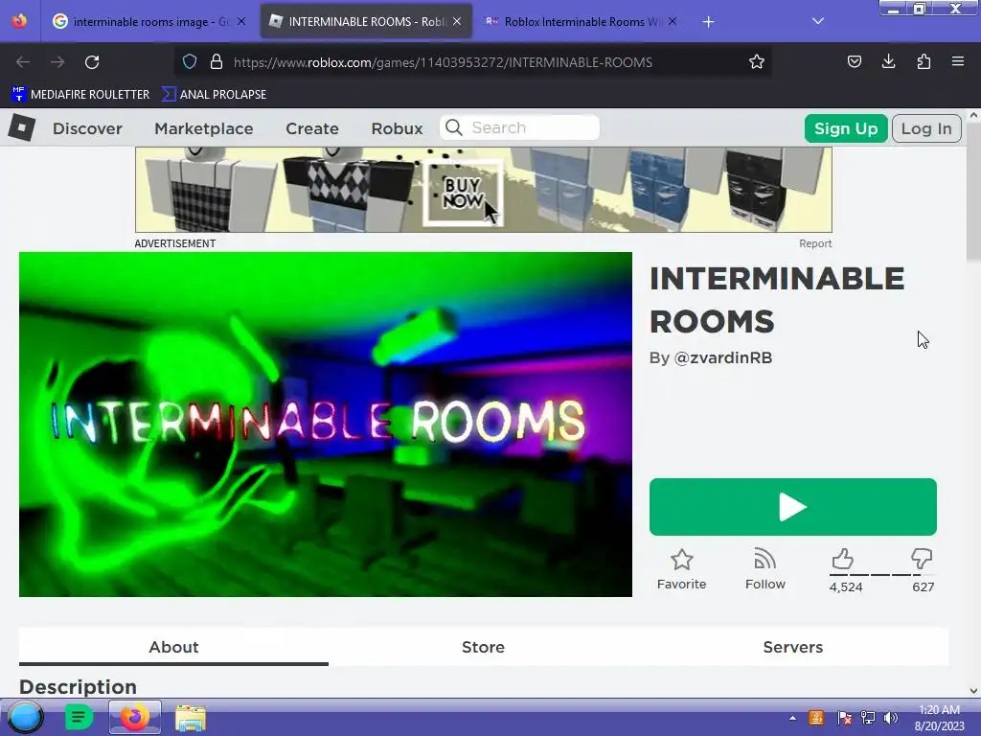Open the Robux menu item
Viewport: 981px width, 736px height.
pos(398,128)
